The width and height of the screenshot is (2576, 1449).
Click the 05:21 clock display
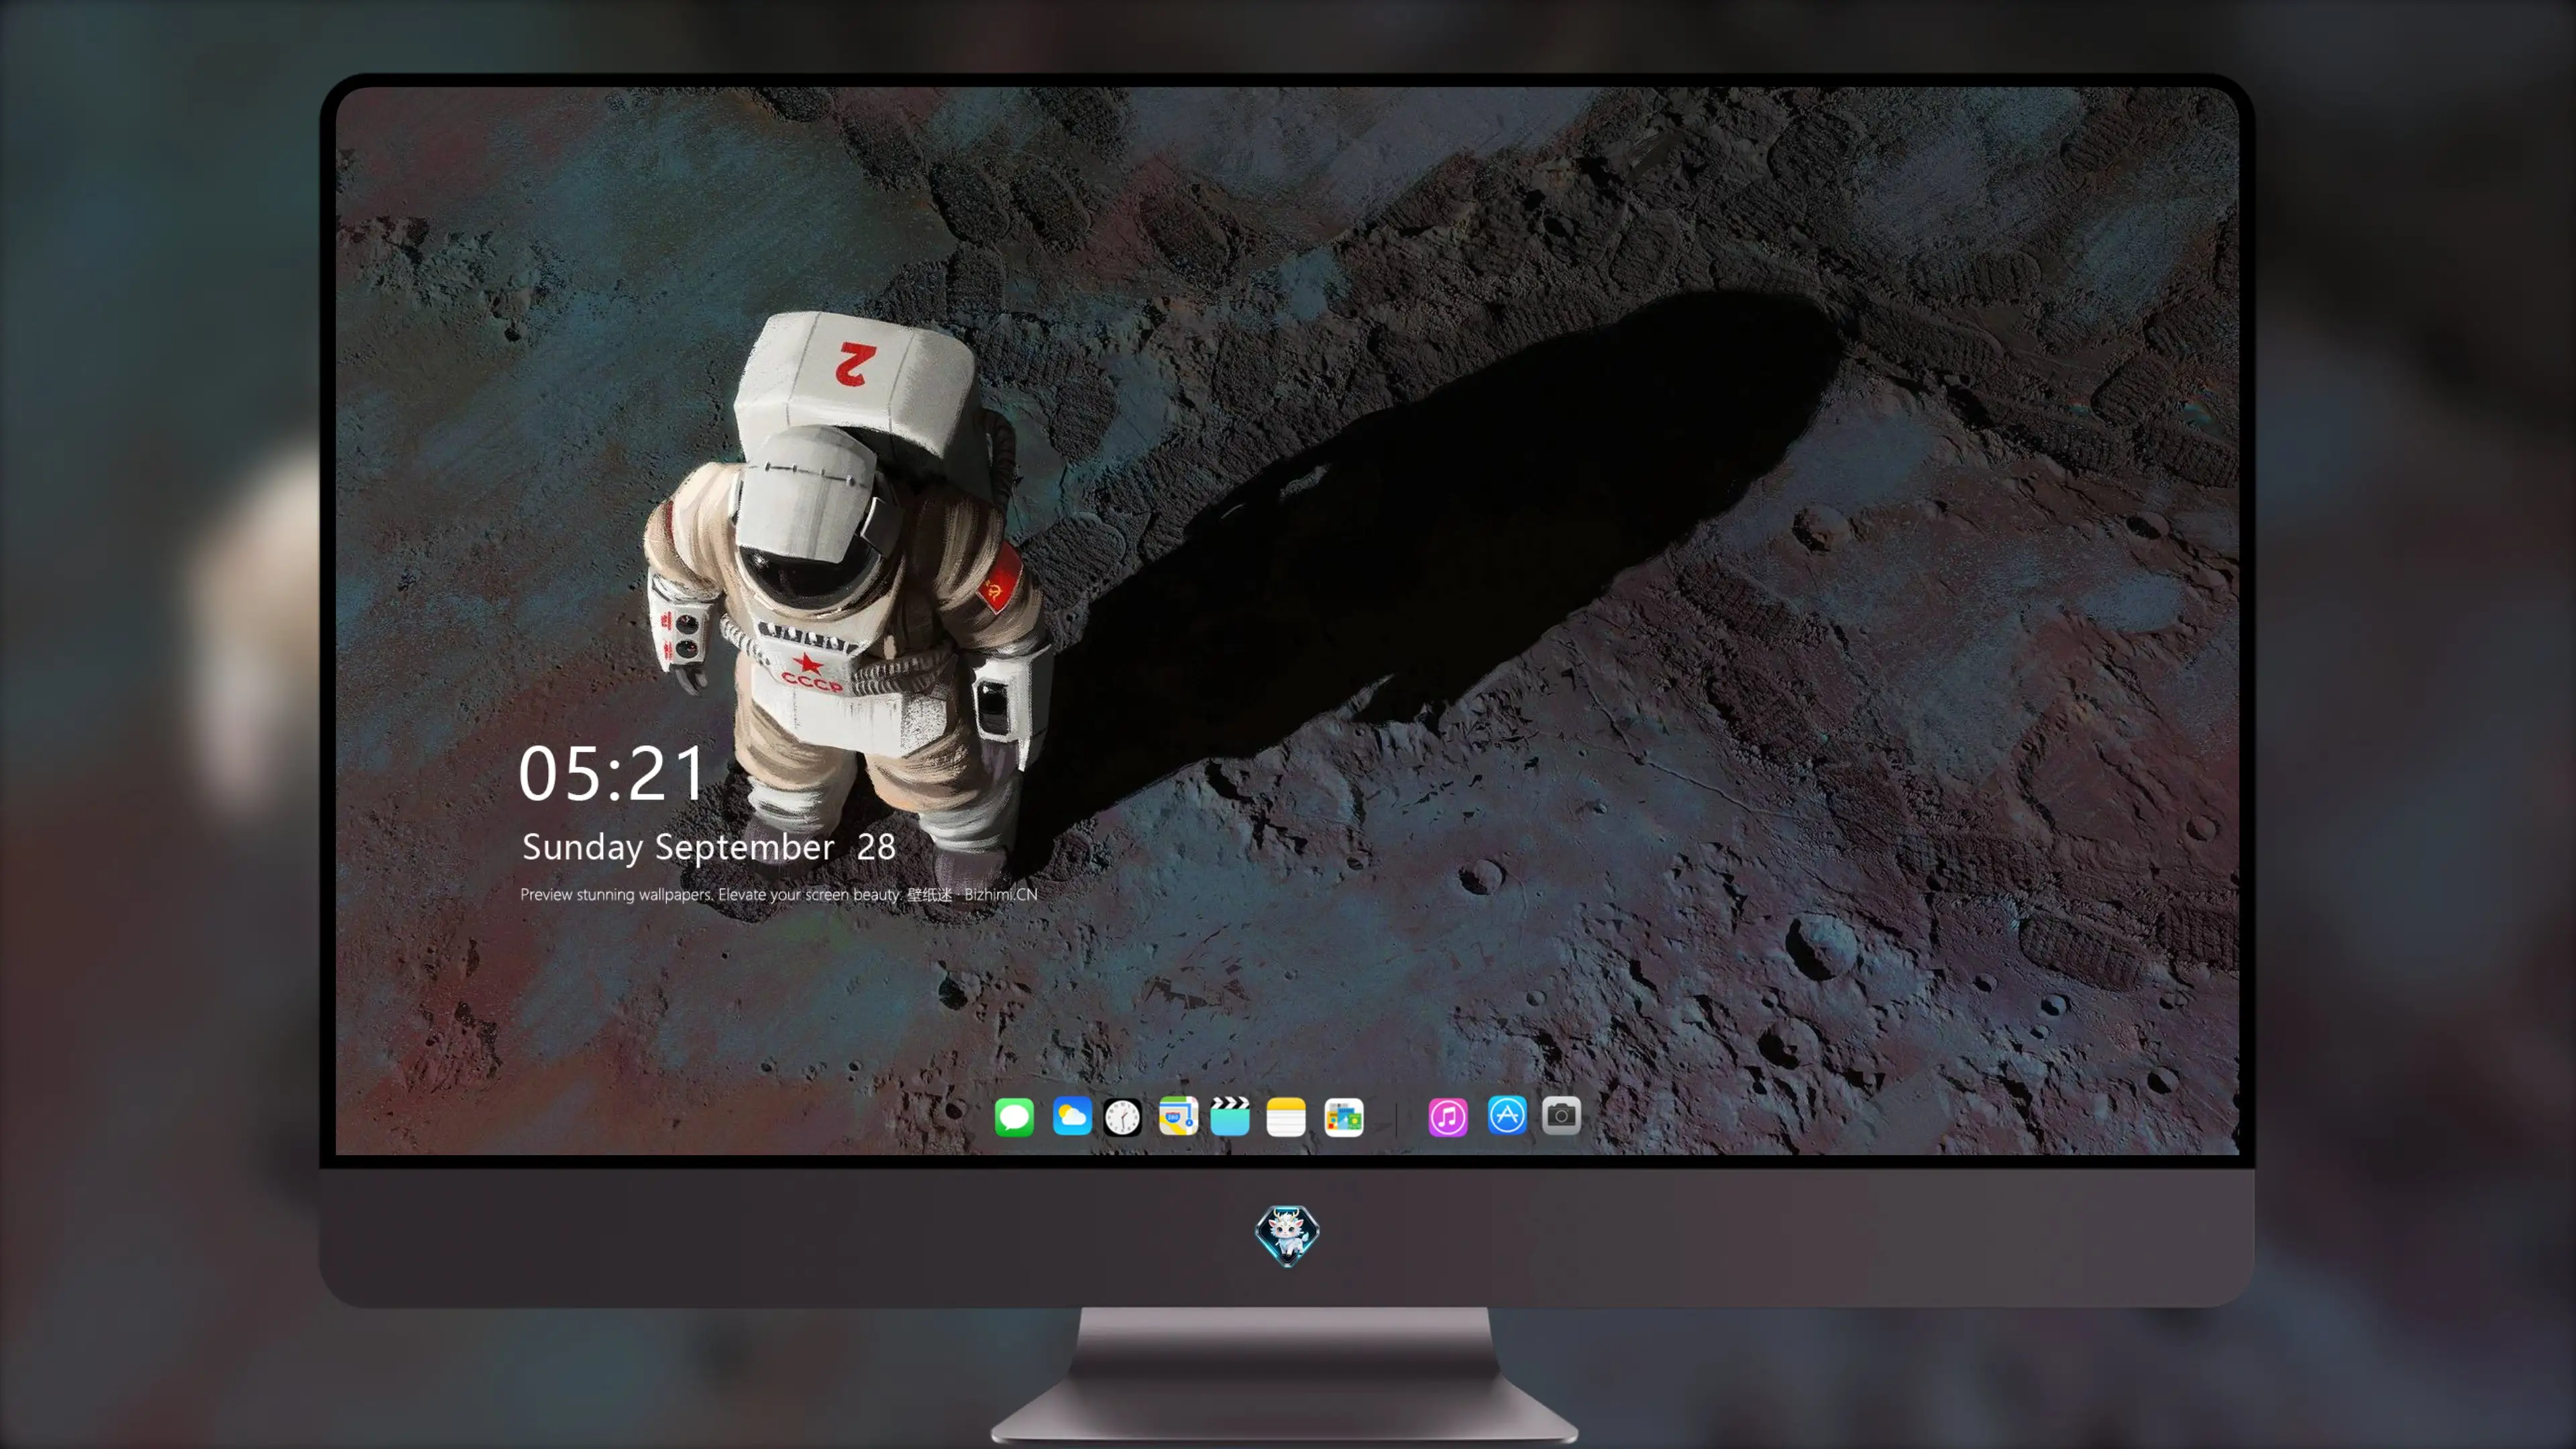611,773
